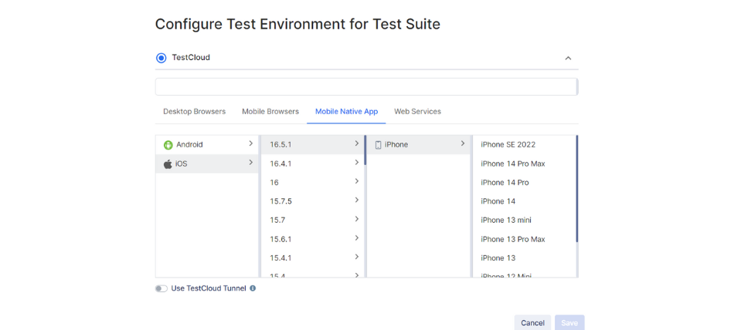Click the Android robot icon
Viewport: 734px width, 330px height.
[168, 145]
